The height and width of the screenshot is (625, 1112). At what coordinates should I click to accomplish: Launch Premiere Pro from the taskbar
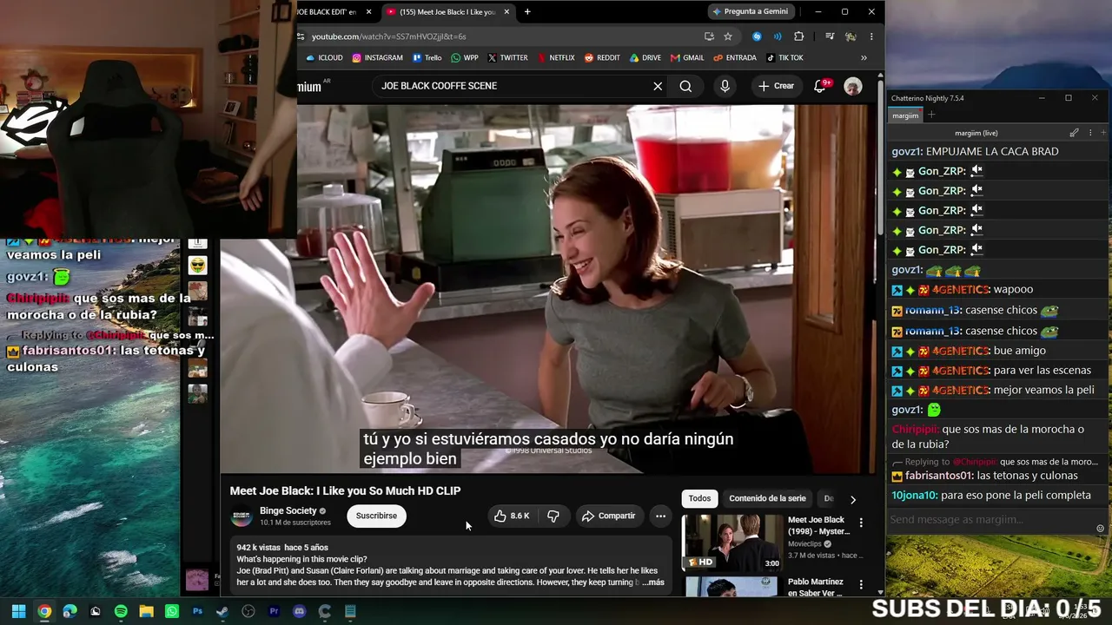274,611
